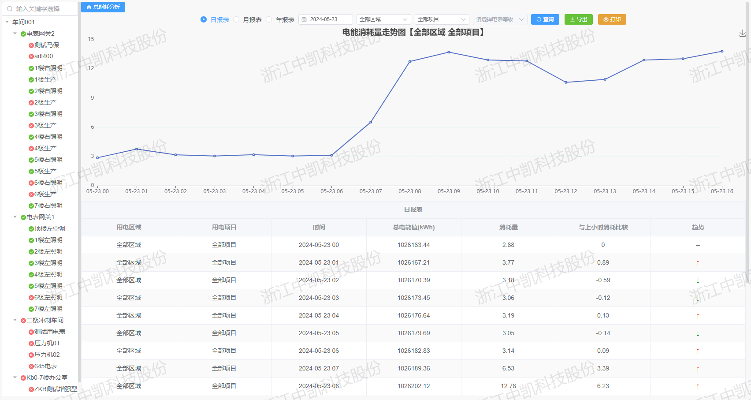Open the 全部区域 dropdown

(383, 19)
